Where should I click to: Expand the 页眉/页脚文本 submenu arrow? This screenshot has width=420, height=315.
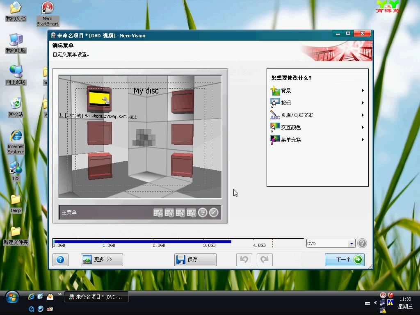(x=363, y=115)
